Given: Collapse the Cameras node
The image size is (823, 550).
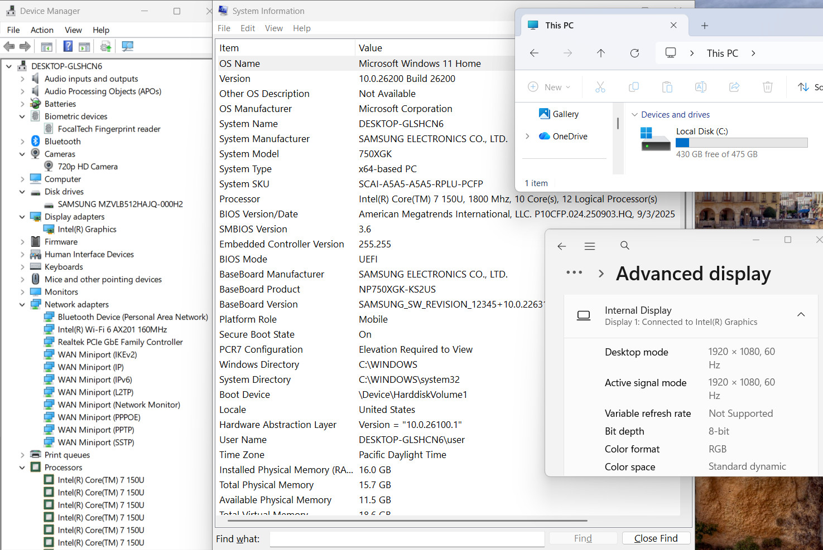Looking at the screenshot, I should (22, 154).
